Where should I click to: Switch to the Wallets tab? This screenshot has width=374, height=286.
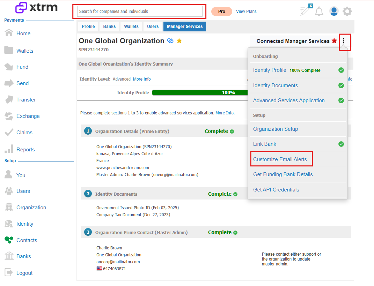tap(131, 27)
